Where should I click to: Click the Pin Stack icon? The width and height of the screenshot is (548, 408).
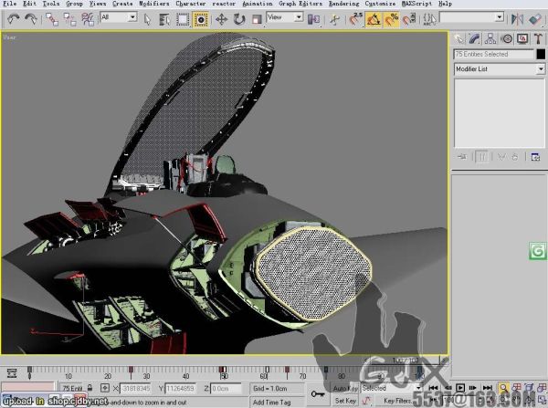[463, 158]
